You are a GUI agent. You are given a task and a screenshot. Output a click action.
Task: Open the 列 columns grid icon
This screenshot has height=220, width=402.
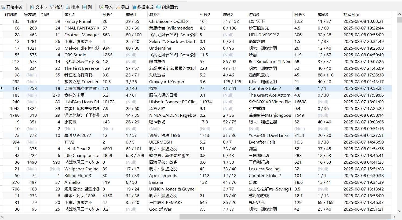click(x=85, y=7)
